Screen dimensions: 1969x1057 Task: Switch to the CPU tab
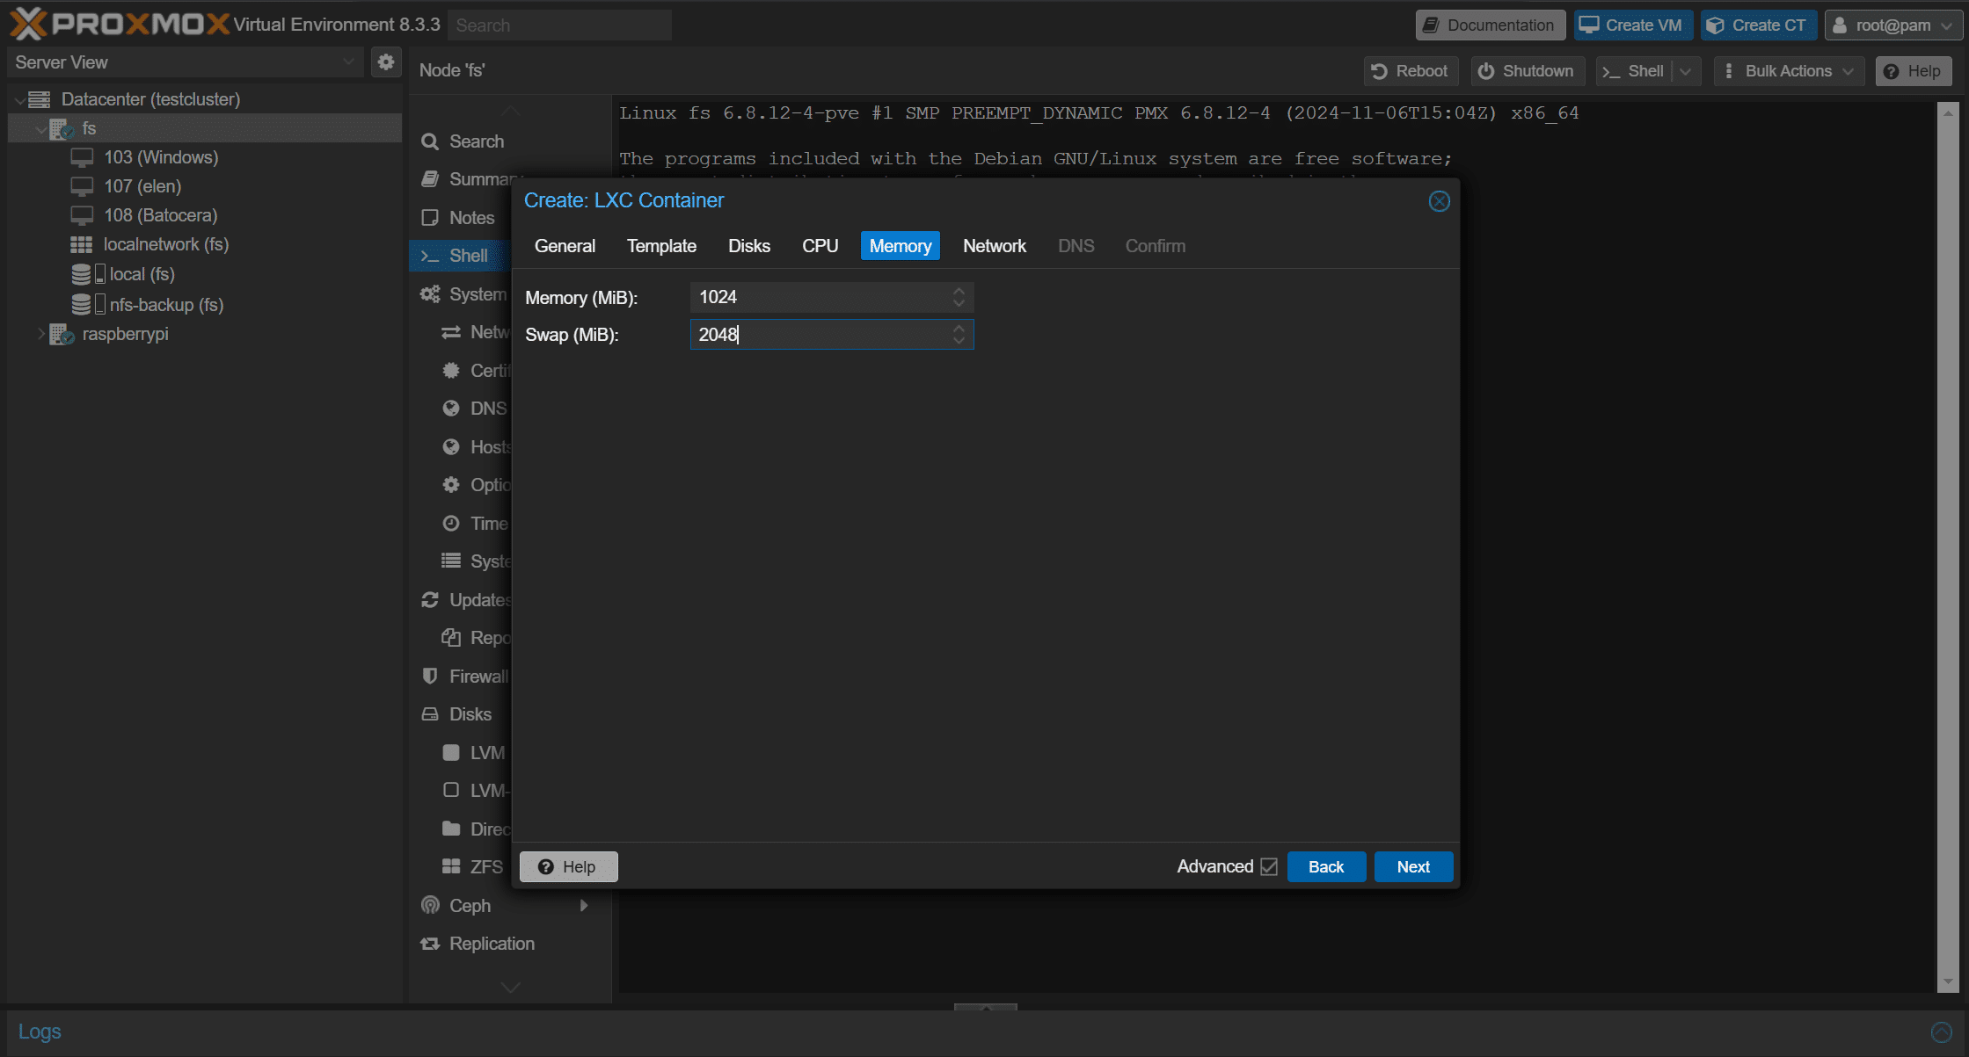(820, 246)
